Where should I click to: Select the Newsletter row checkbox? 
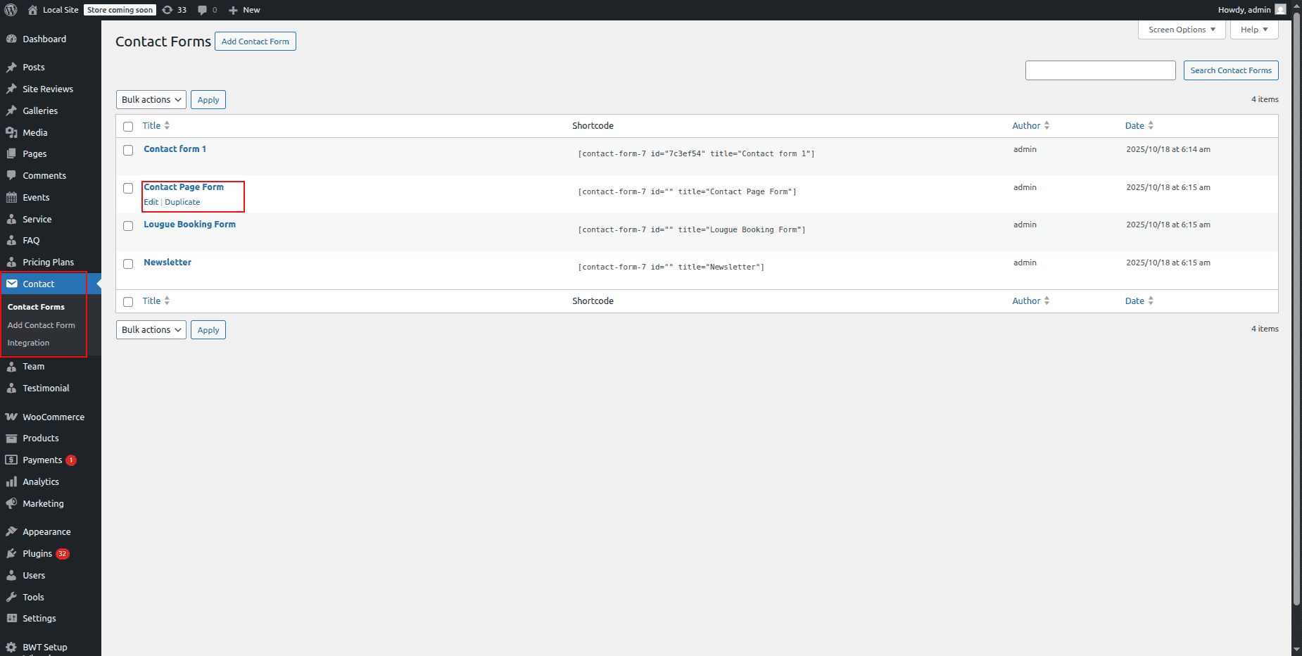coord(128,264)
